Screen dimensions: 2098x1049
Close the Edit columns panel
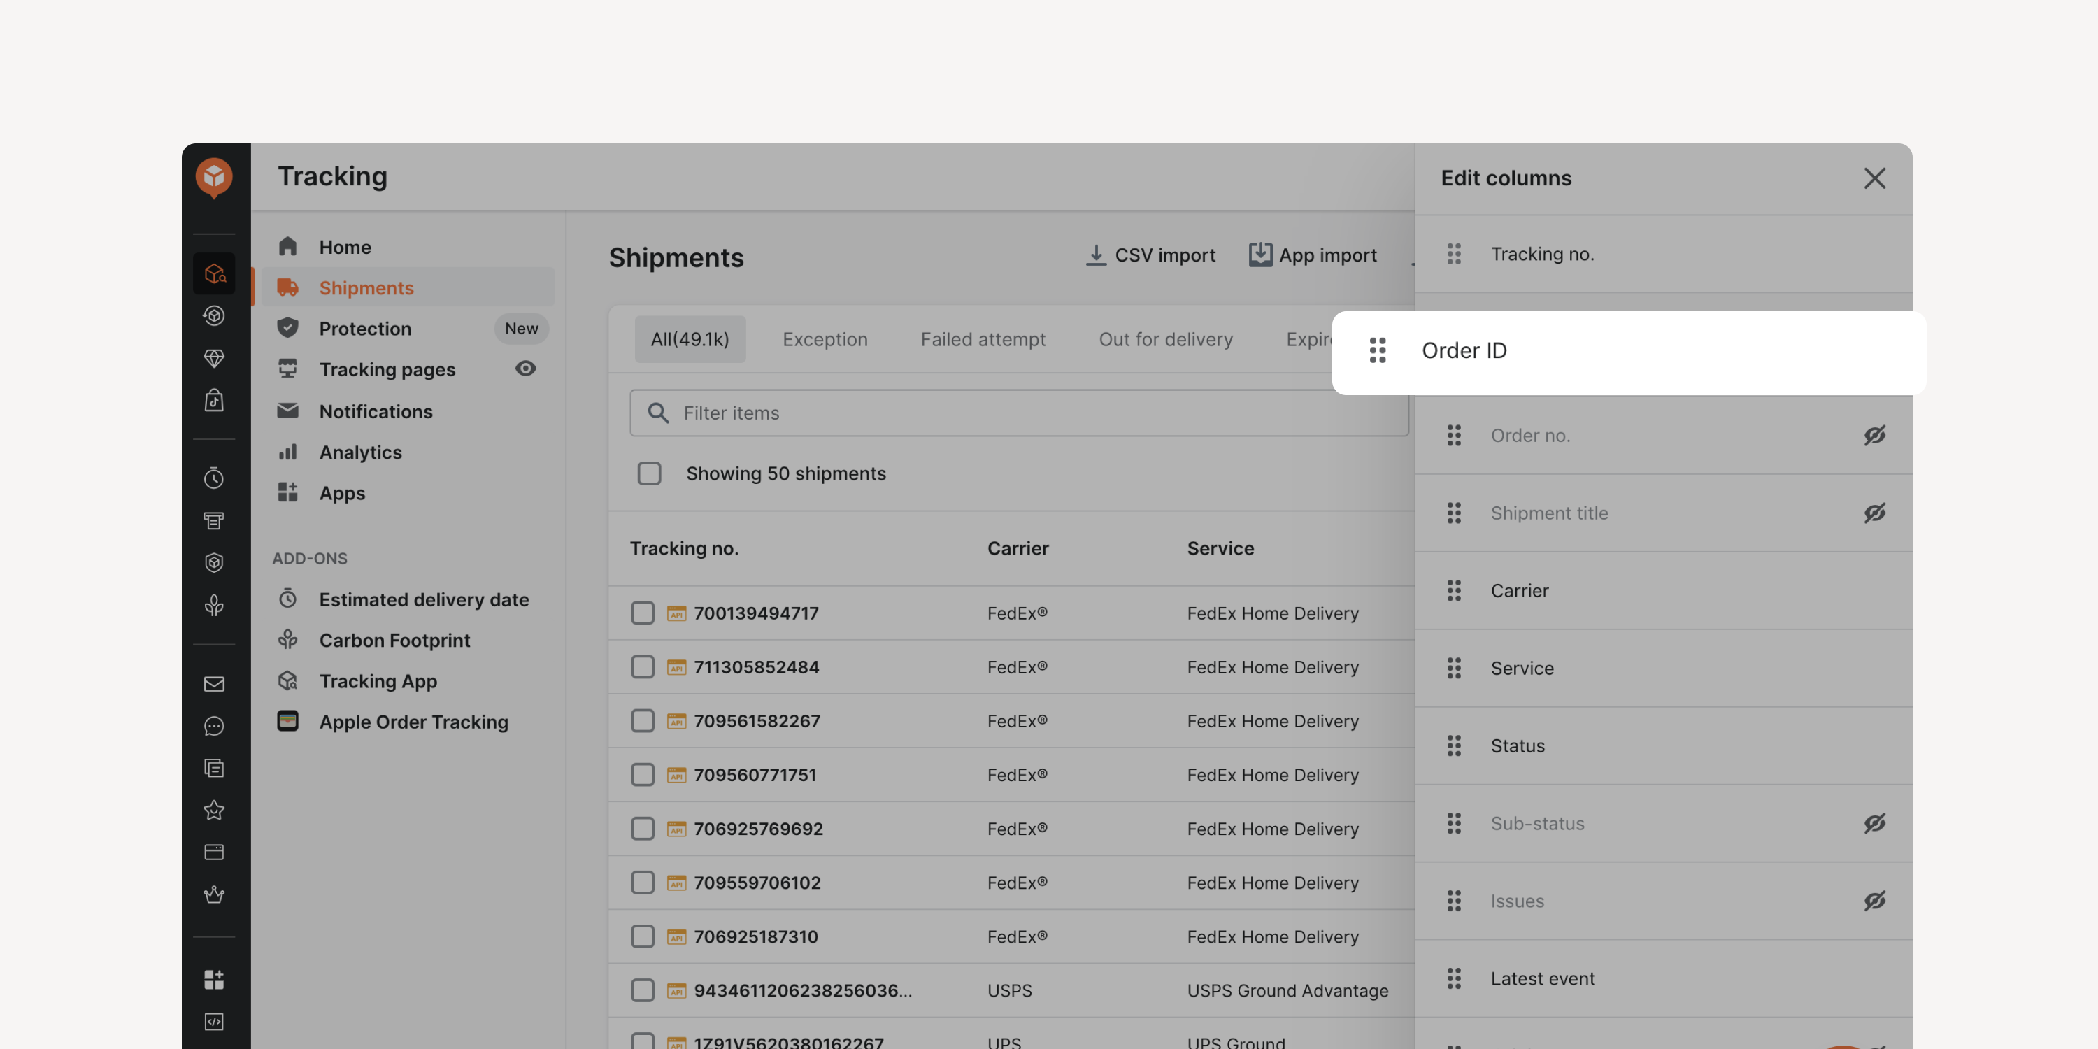pyautogui.click(x=1874, y=178)
